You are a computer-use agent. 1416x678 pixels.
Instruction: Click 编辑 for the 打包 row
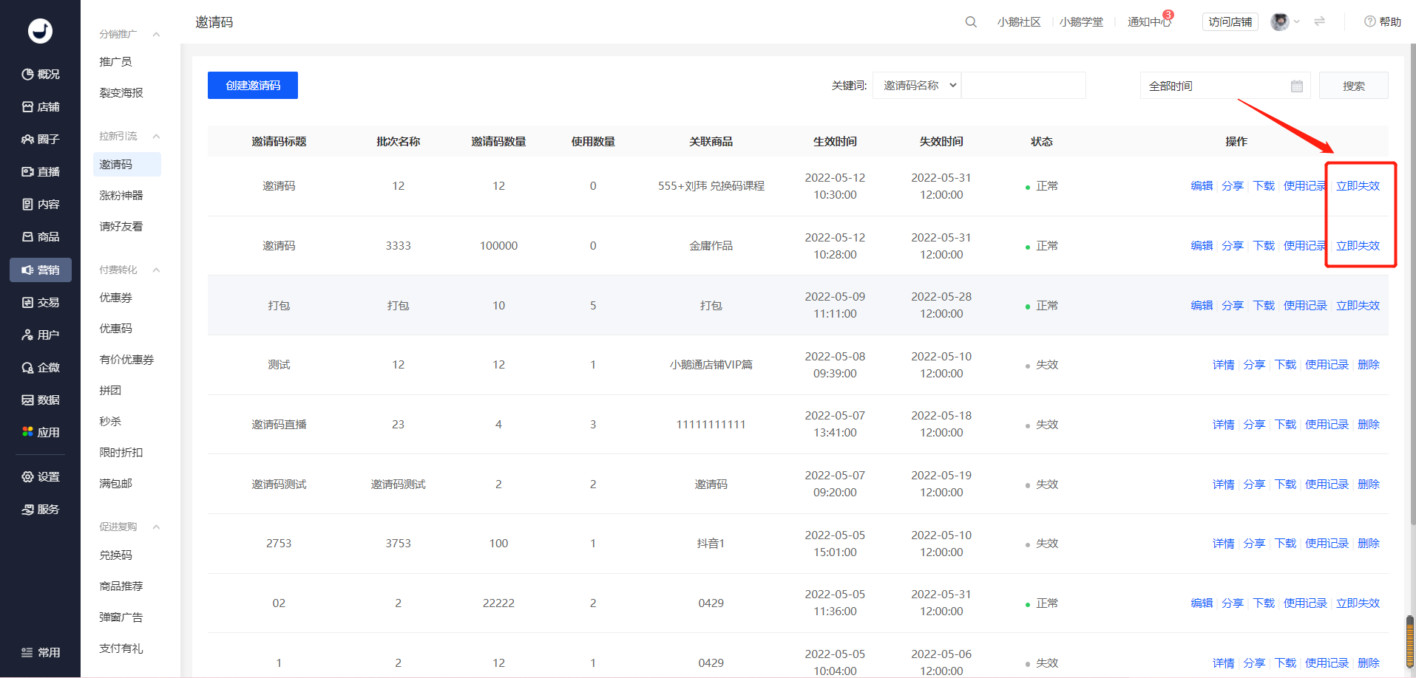tap(1202, 305)
